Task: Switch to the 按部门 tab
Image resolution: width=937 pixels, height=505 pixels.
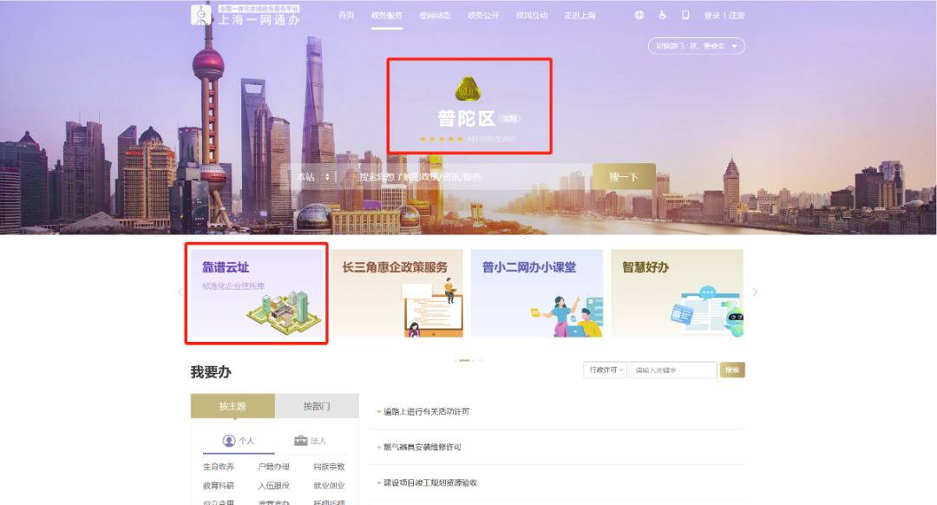Action: [317, 406]
